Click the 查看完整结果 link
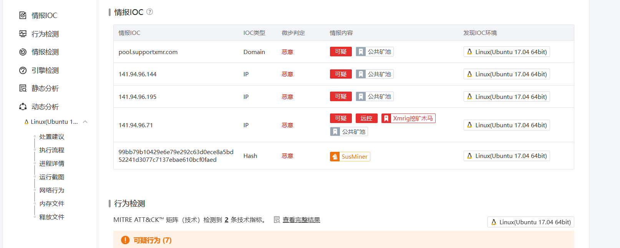 point(301,220)
